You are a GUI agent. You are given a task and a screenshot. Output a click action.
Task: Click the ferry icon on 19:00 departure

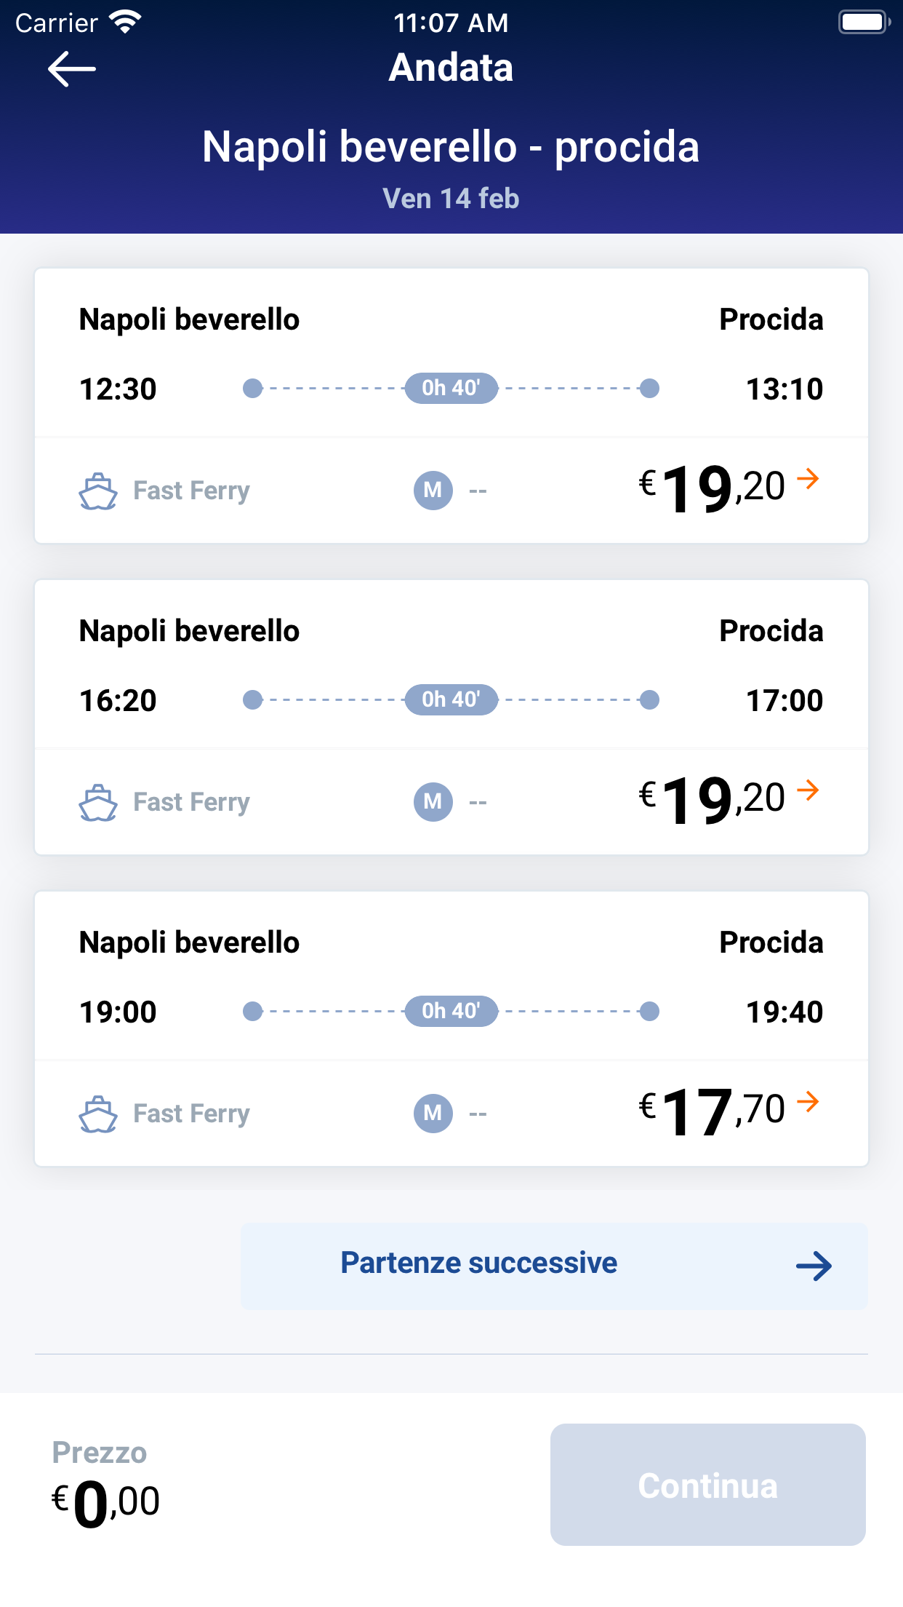tap(98, 1114)
